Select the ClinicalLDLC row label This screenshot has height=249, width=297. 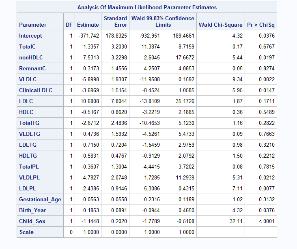click(x=36, y=90)
